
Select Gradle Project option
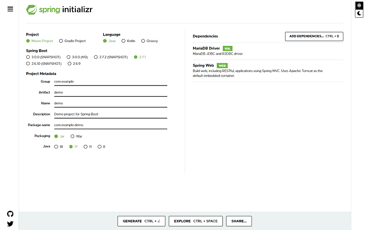tap(72, 41)
